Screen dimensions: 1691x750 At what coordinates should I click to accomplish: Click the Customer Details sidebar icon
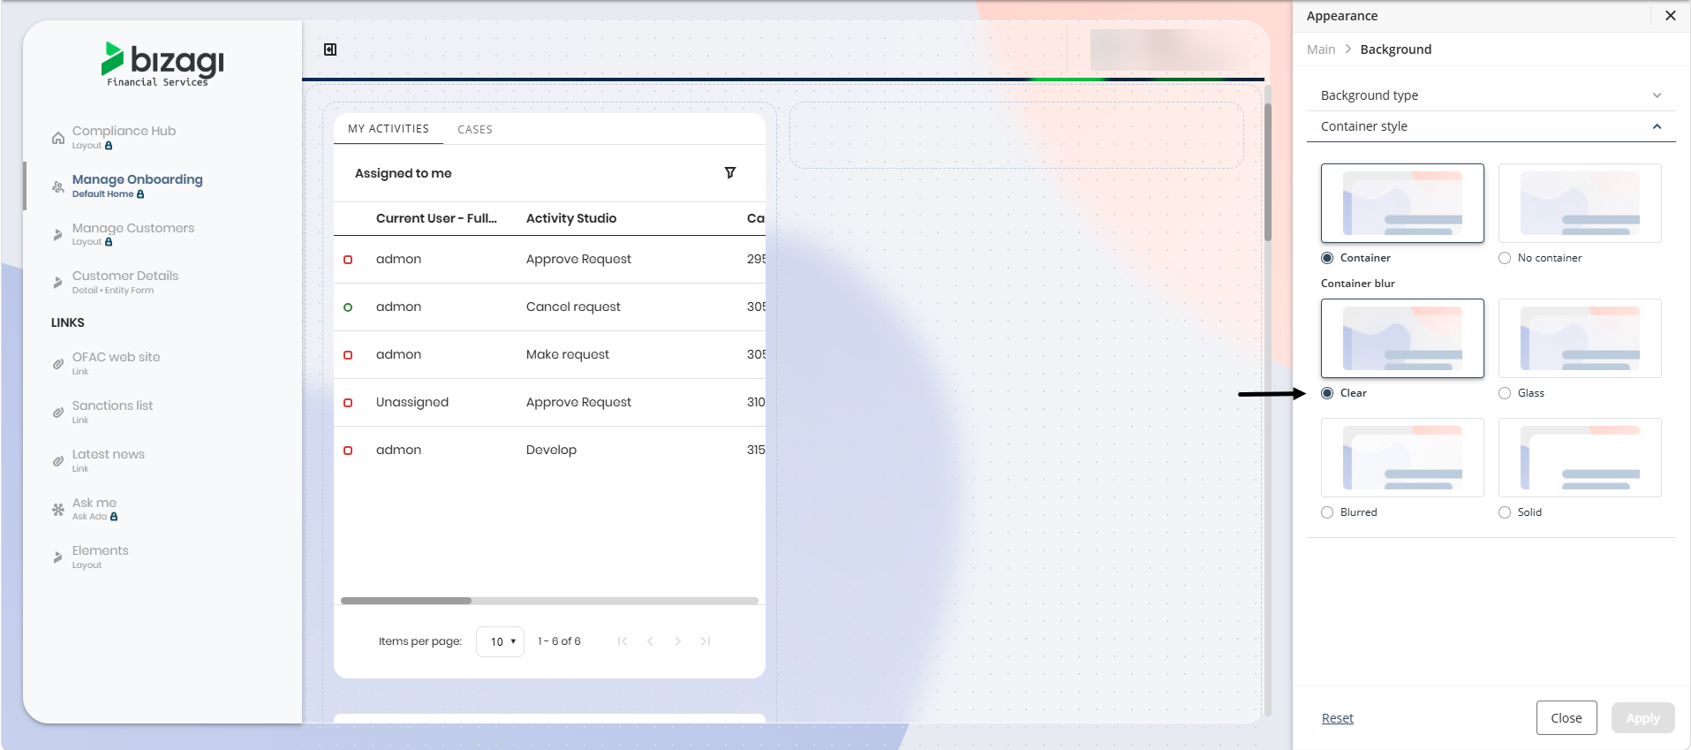point(58,283)
